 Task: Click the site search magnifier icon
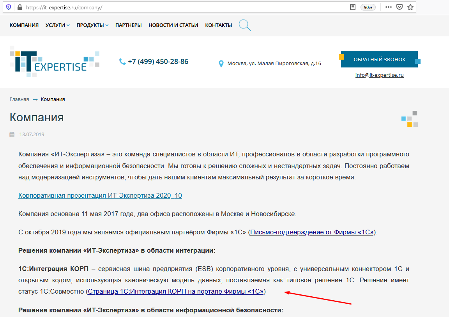244,25
